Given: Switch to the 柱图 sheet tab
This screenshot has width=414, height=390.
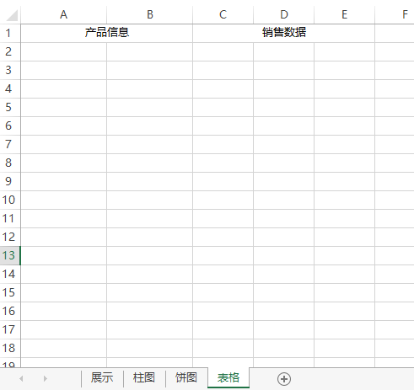Looking at the screenshot, I should tap(144, 378).
